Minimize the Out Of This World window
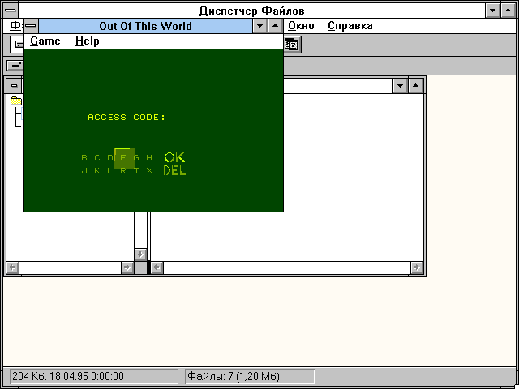519x389 pixels. pyautogui.click(x=259, y=26)
